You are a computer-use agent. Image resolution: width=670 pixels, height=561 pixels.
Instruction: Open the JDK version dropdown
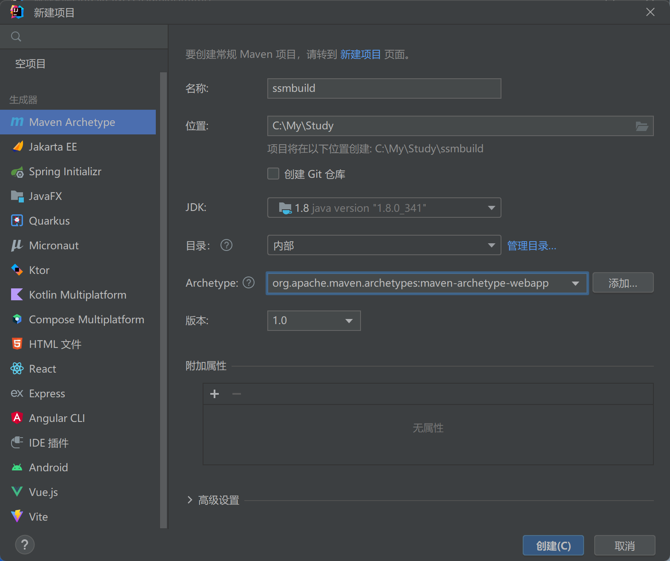pos(384,208)
